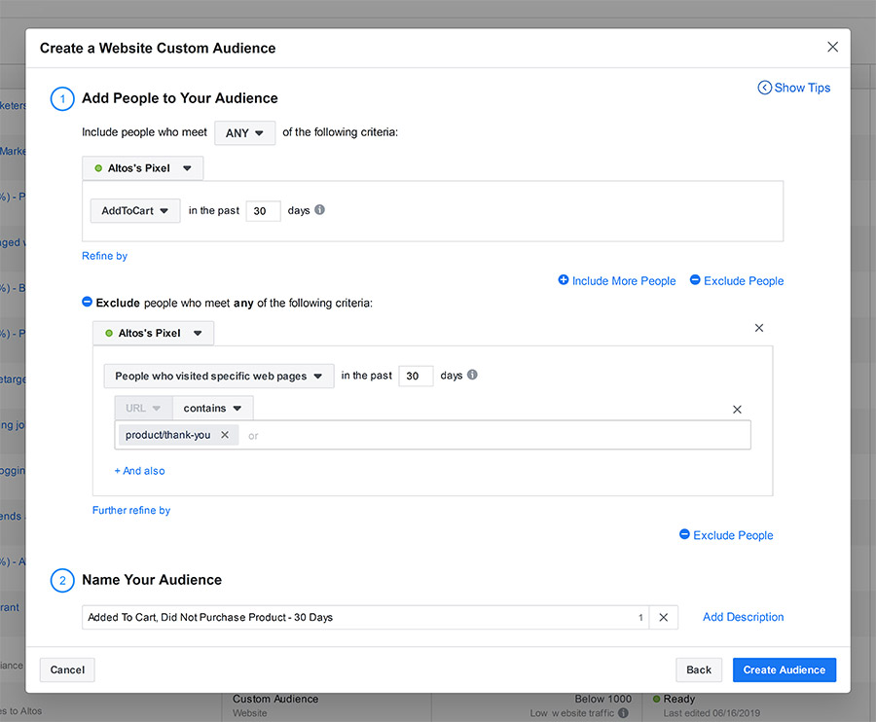This screenshot has height=722, width=876.
Task: Open the exclusion Altos's Pixel dropdown
Action: coord(154,333)
